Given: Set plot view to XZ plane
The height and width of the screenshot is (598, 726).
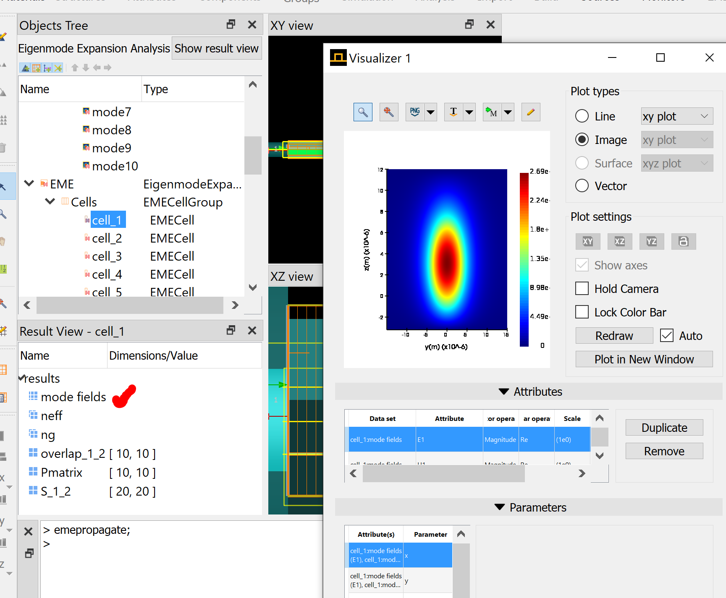Looking at the screenshot, I should 619,241.
